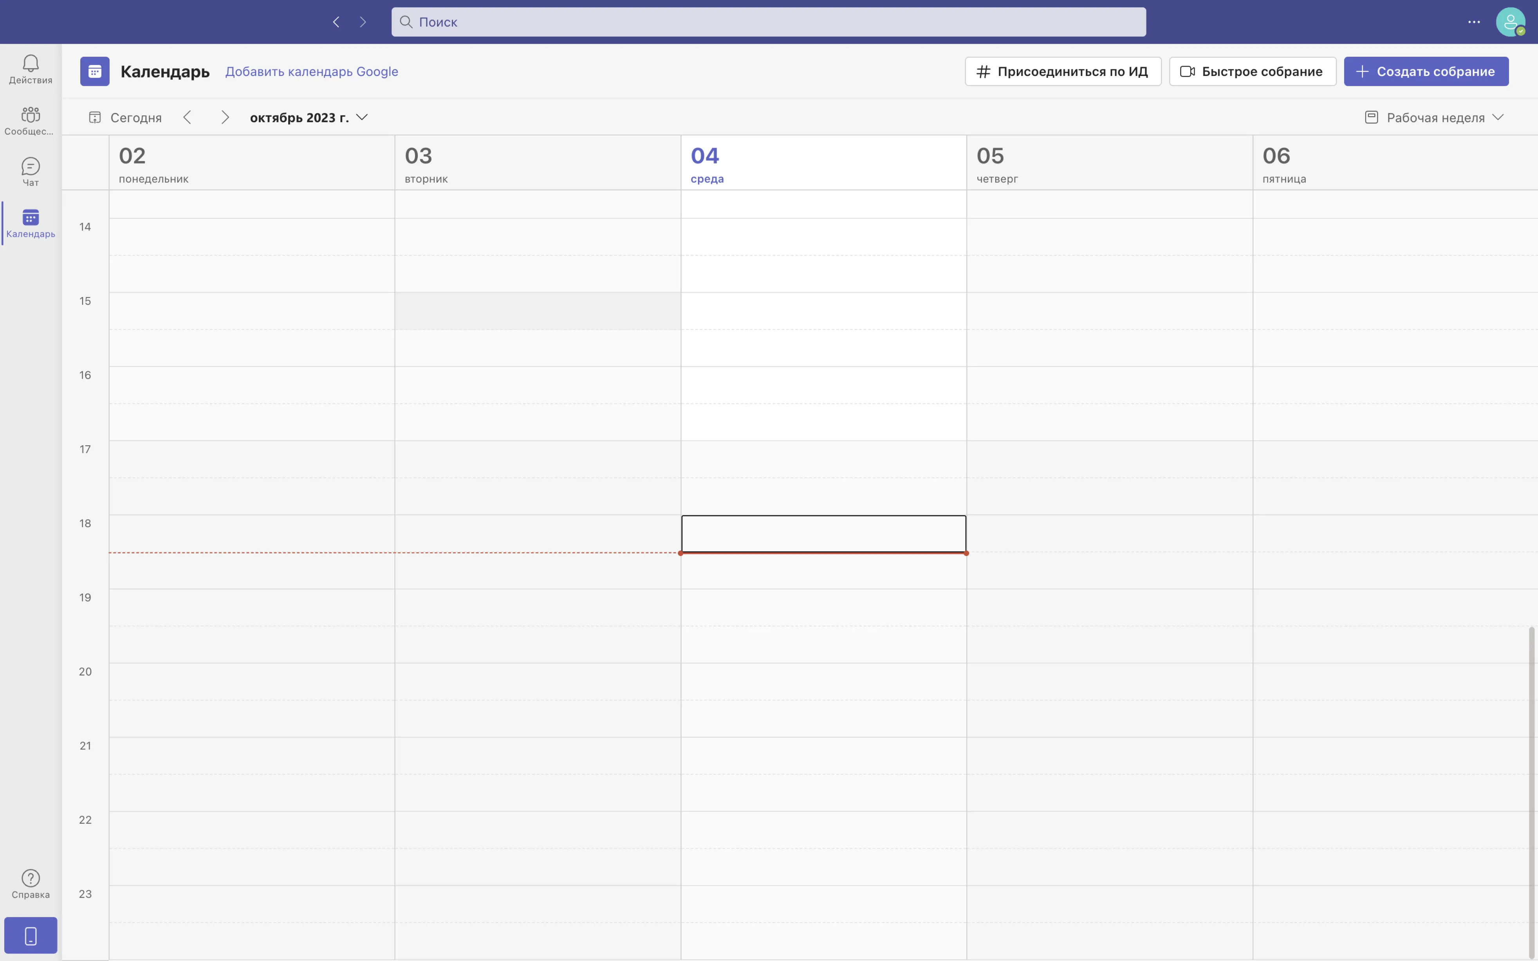Select the Календарь icon in sidebar
Screen dimensions: 1538x961
tap(31, 224)
